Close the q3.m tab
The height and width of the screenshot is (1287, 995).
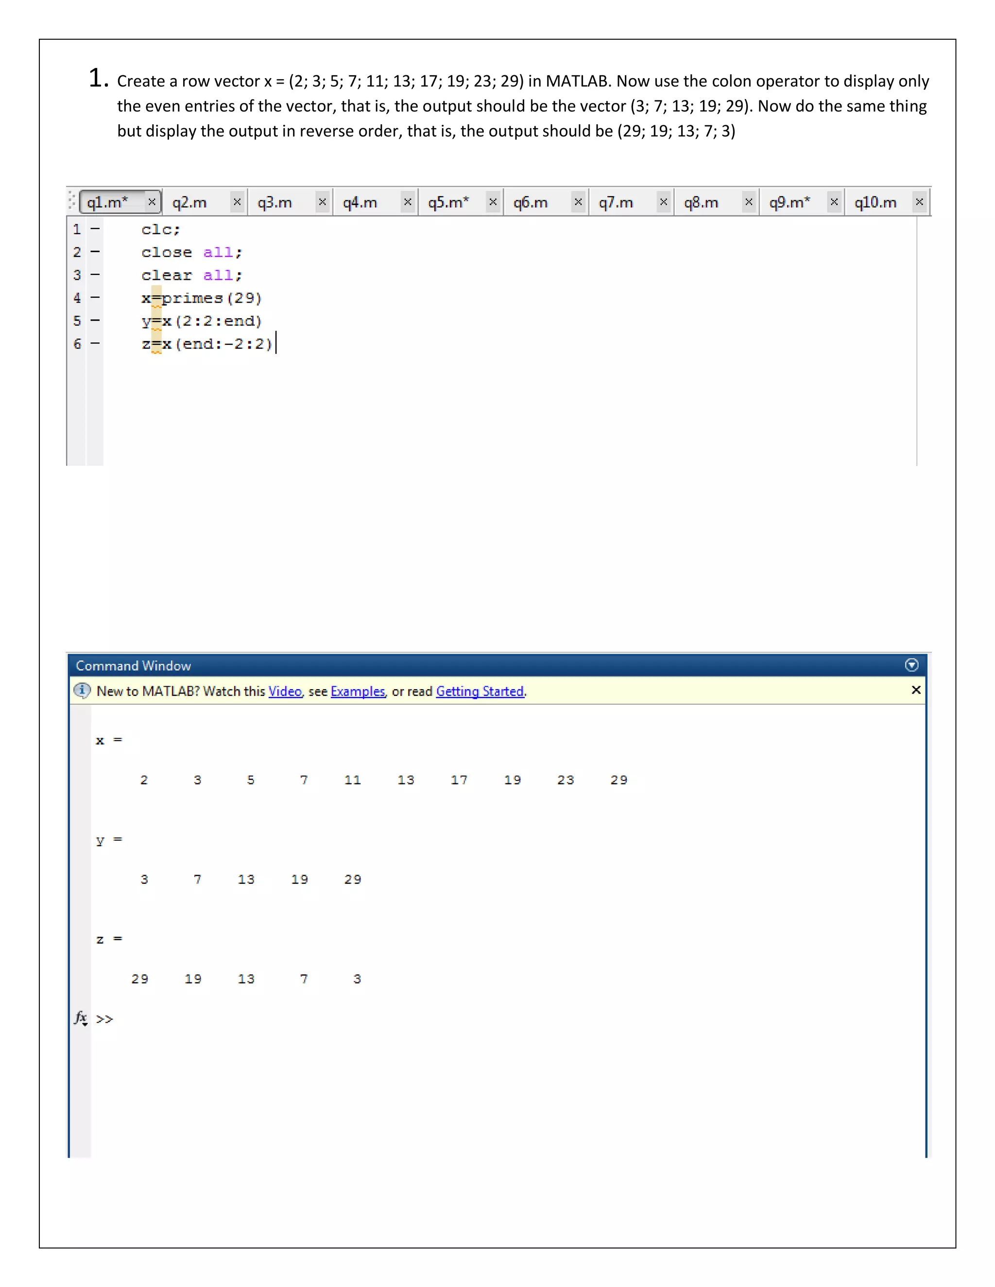323,202
